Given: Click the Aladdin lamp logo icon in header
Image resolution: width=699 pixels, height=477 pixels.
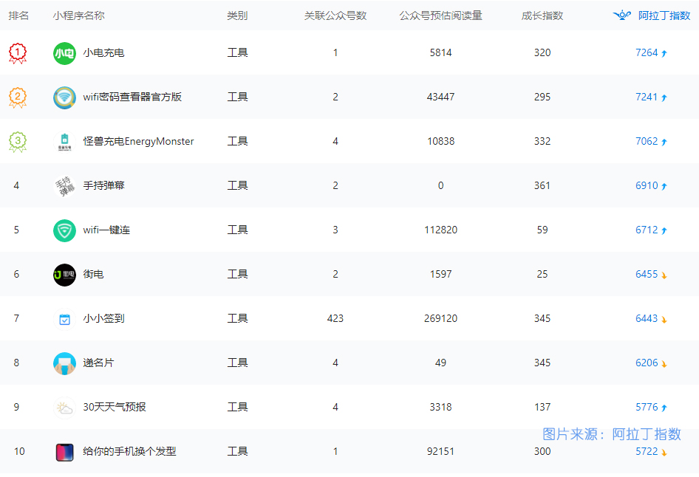Looking at the screenshot, I should (x=622, y=16).
